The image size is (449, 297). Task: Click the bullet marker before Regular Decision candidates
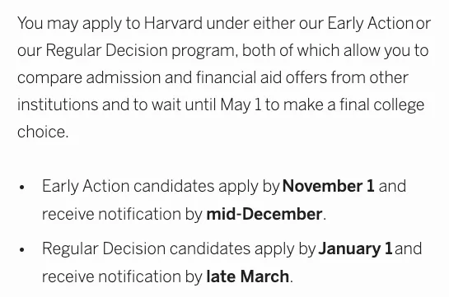coord(22,249)
